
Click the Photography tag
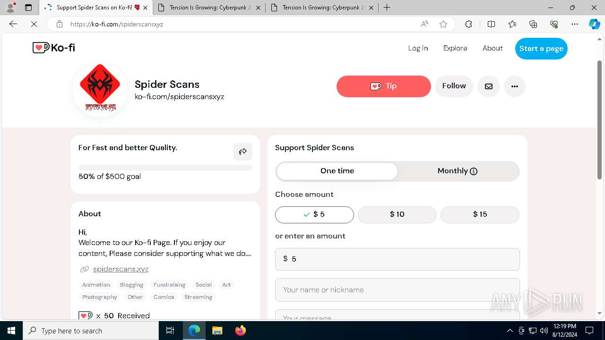[x=100, y=297]
